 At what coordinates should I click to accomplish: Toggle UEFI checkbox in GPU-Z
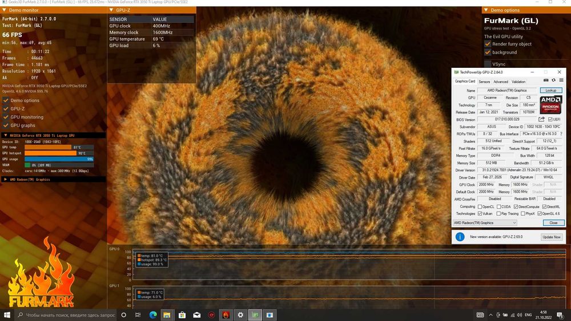[550, 119]
